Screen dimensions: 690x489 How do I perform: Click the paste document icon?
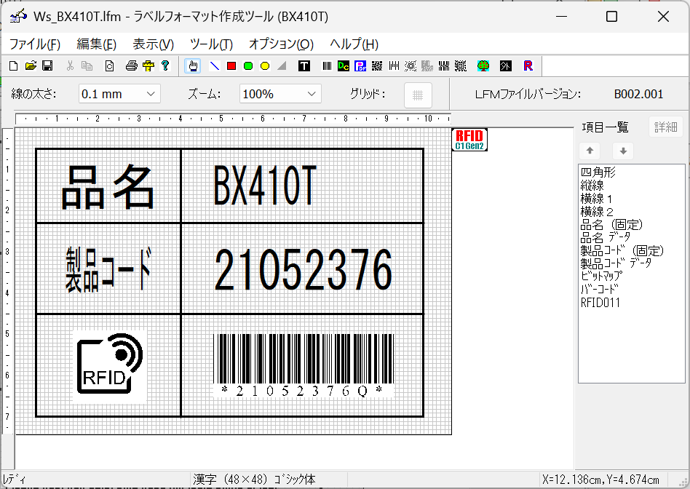point(109,66)
